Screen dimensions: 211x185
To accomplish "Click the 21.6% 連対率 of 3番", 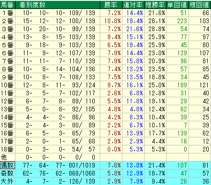I will pos(135,29).
